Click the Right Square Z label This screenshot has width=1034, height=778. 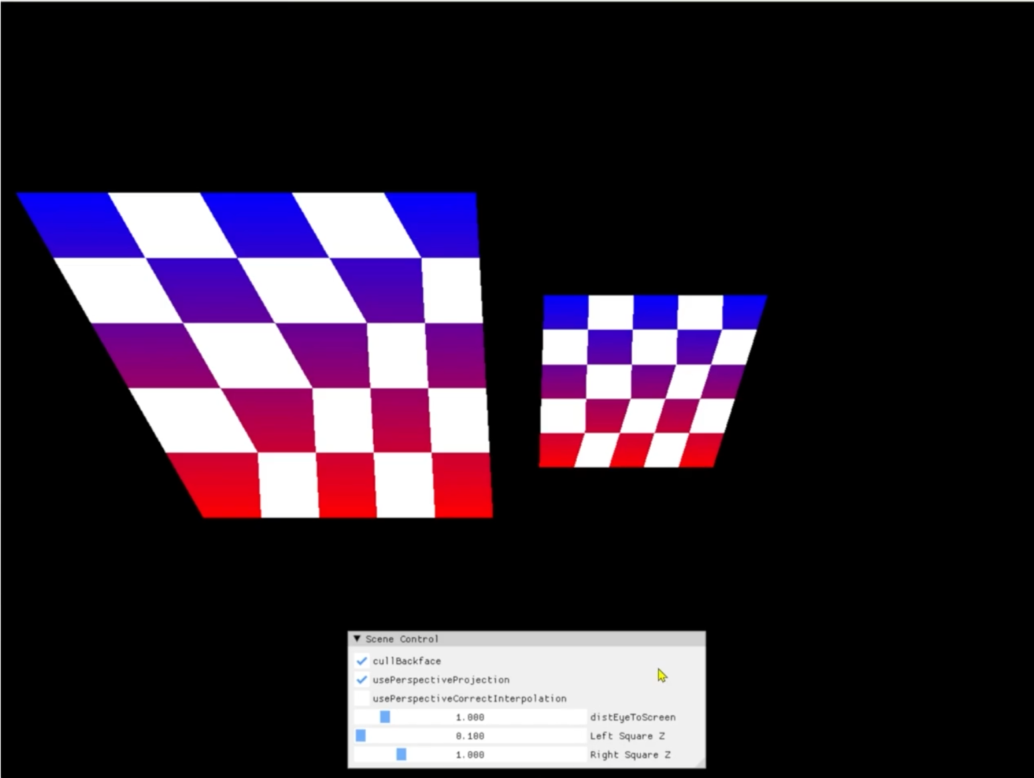point(630,754)
